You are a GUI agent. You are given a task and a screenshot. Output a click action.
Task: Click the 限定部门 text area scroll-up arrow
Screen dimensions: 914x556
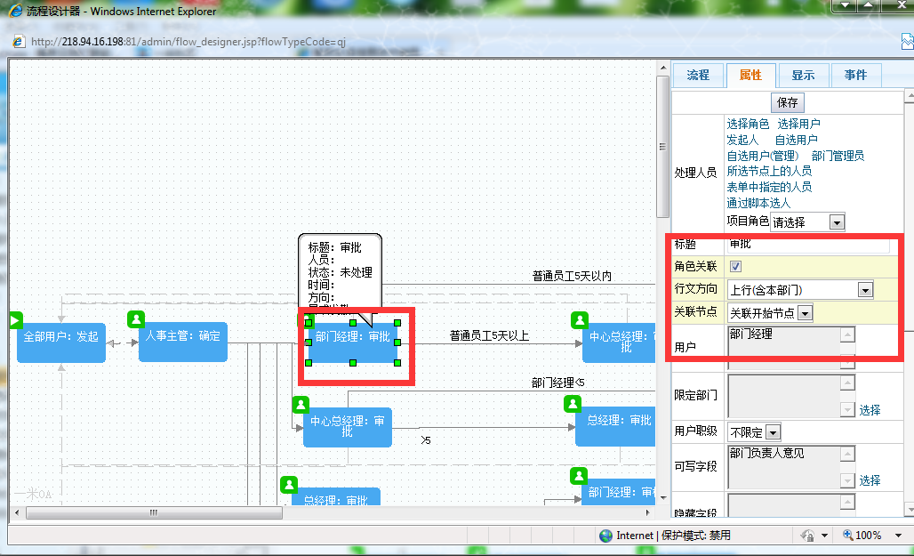coord(848,383)
